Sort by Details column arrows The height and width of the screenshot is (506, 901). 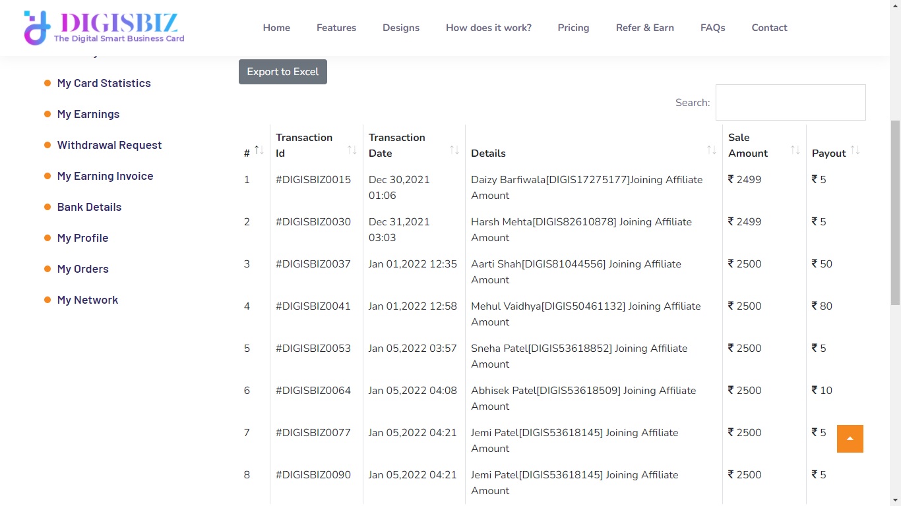point(711,151)
